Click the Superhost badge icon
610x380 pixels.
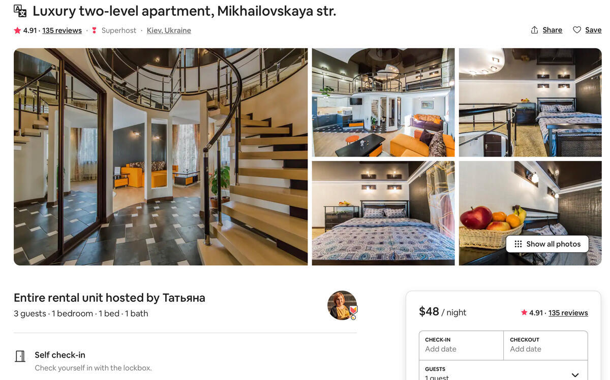click(94, 30)
